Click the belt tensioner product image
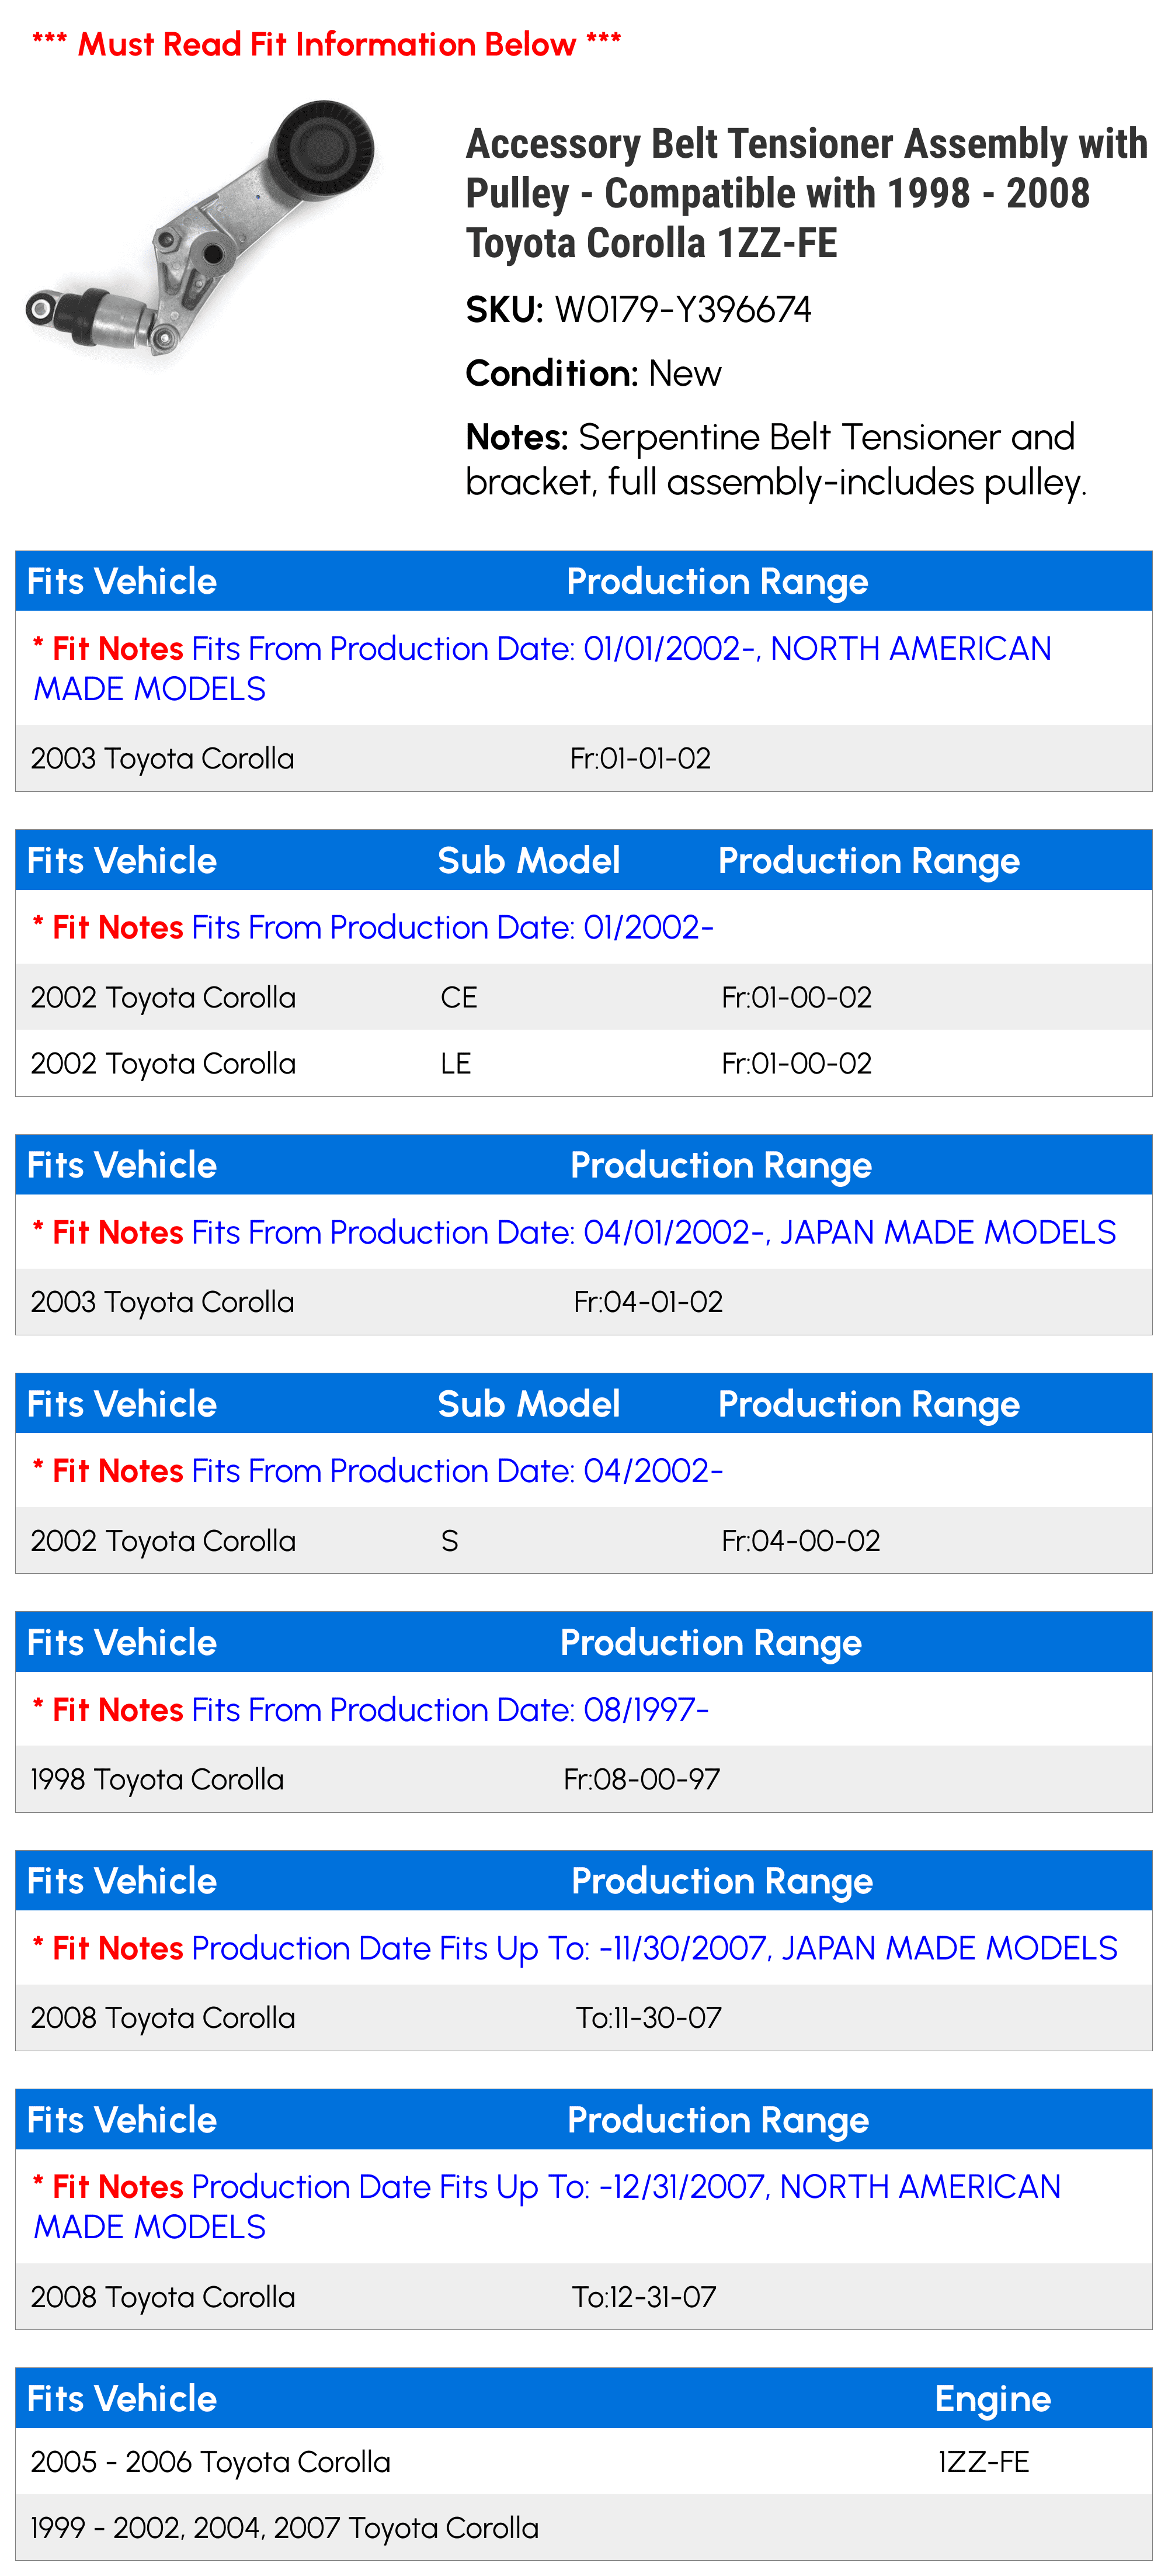 [201, 228]
